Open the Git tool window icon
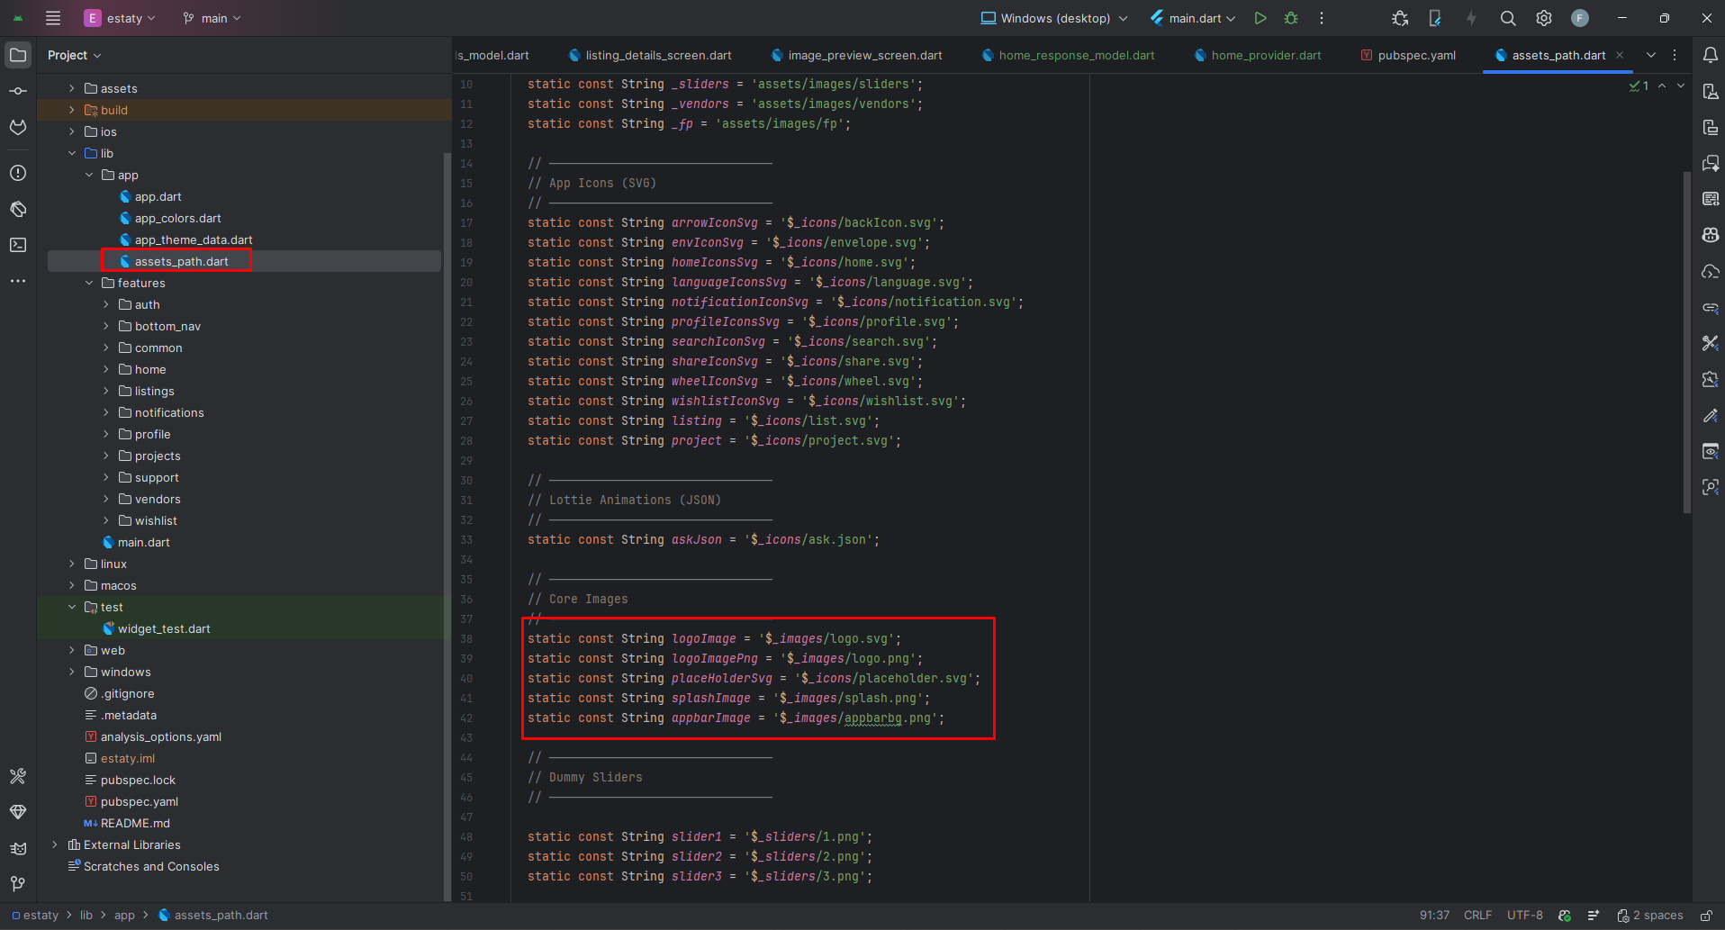Image resolution: width=1725 pixels, height=930 pixels. pyautogui.click(x=18, y=884)
